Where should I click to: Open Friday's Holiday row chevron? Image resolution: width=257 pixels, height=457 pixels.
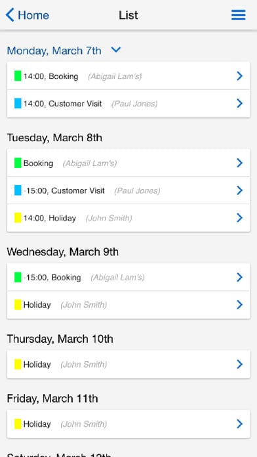pos(239,424)
